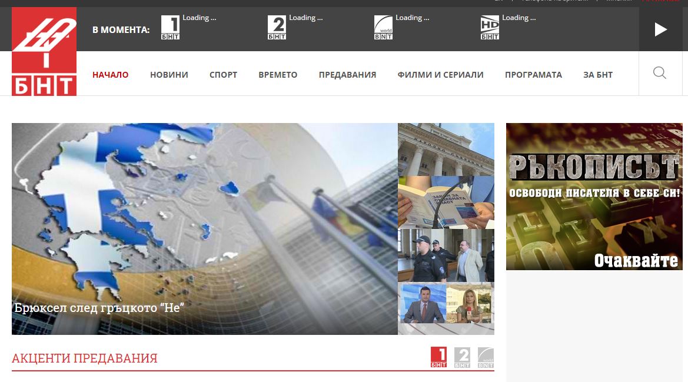Image resolution: width=688 pixels, height=382 pixels.
Task: Expand the ЗА БНТ menu
Action: click(597, 75)
